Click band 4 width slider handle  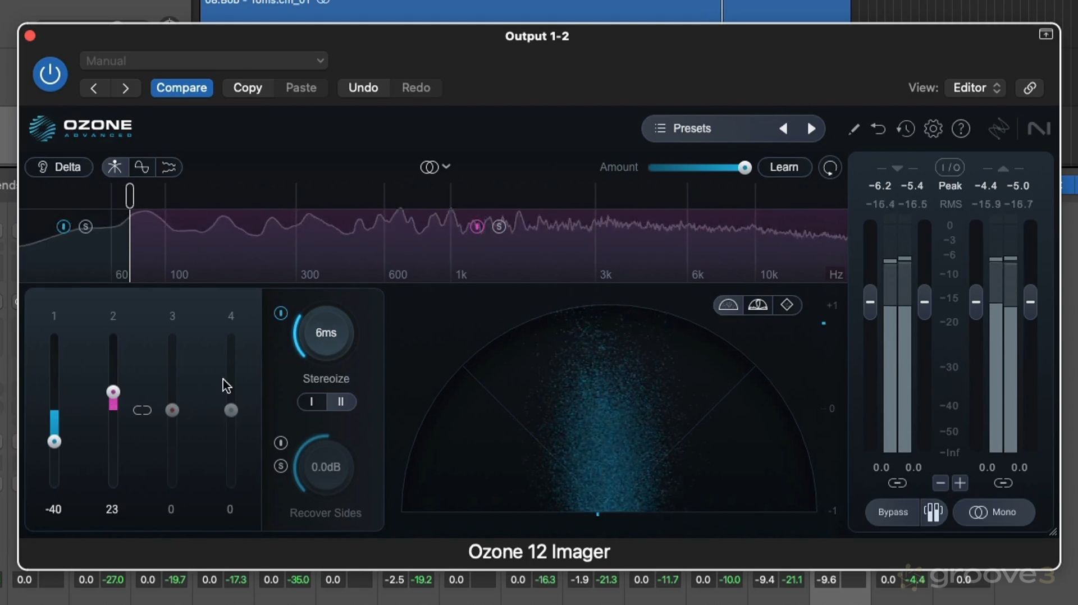point(231,410)
